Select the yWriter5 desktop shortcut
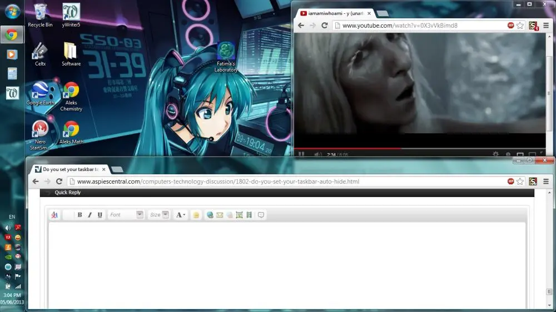The image size is (556, 312). 71,16
